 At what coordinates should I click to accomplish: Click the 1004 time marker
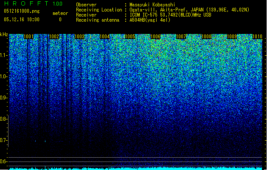click(105, 37)
